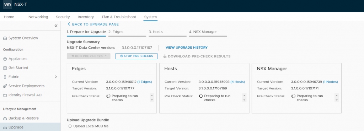Open Plan & Troubleshoot tab
The image size is (364, 131).
click(x=119, y=17)
